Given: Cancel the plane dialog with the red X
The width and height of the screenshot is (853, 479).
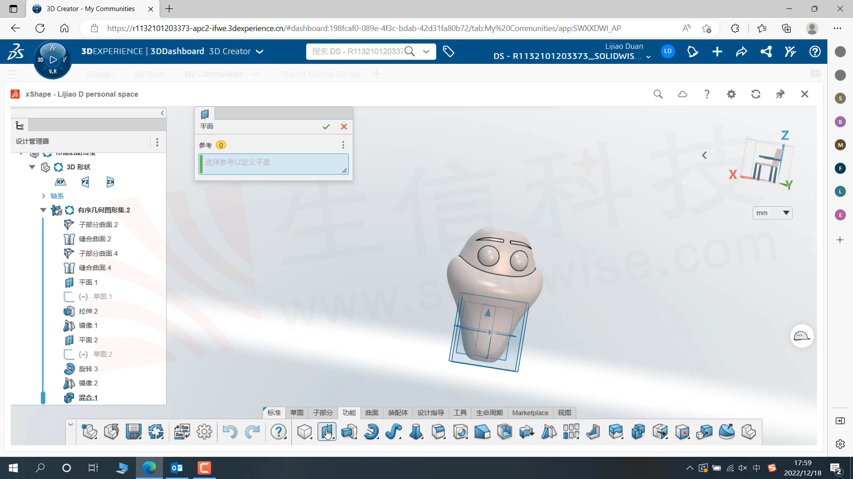Looking at the screenshot, I should click(x=344, y=127).
